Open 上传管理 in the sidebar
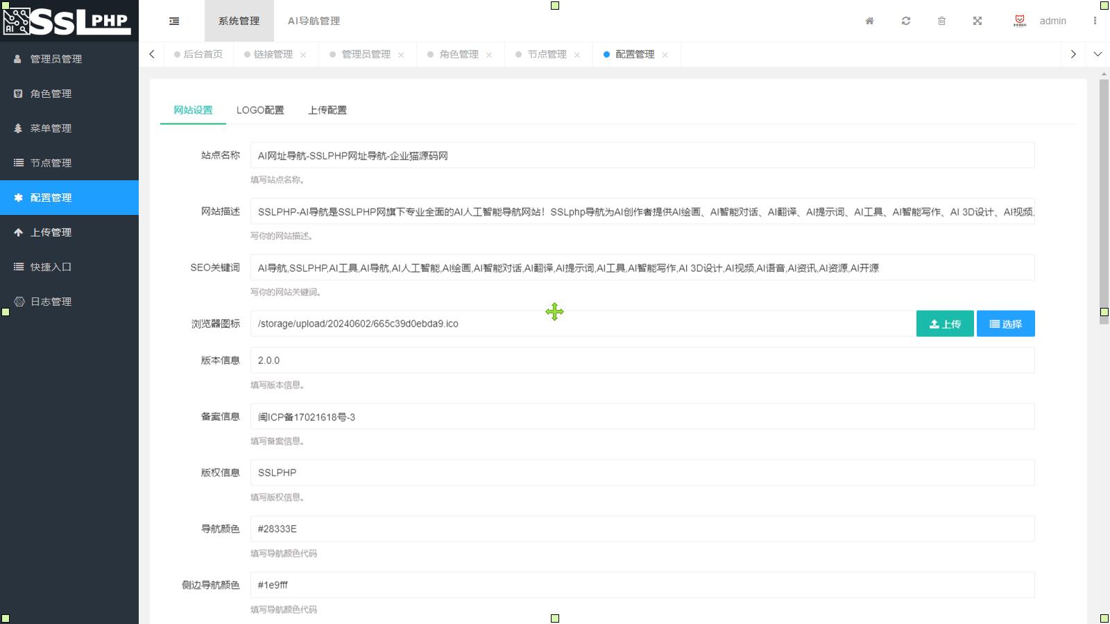 point(69,232)
